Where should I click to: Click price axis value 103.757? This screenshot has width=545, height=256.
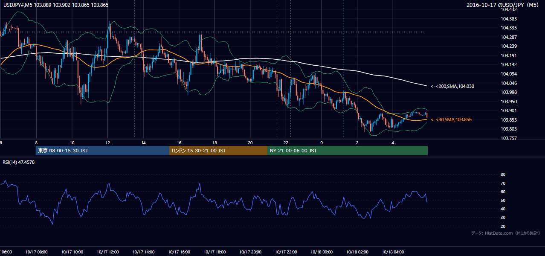tap(509, 138)
